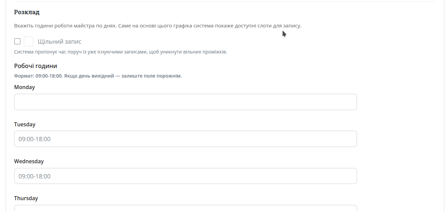Click the Формат: 09:00-18:00 hint text
Viewport: 448px width, 211px height.
tap(98, 76)
